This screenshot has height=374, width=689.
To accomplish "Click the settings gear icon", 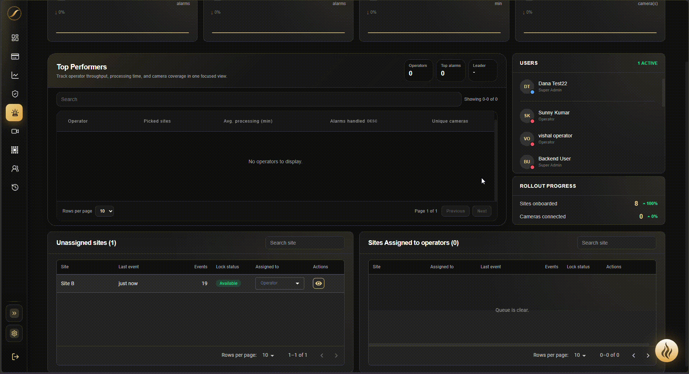I will click(x=14, y=333).
